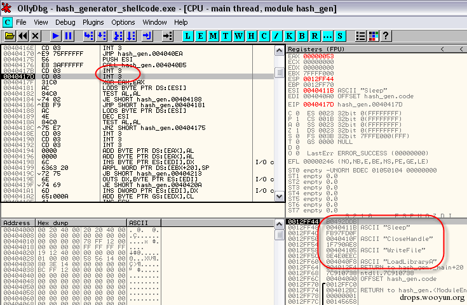Open CPU window (C button)
The width and height of the screenshot is (467, 305).
[x=264, y=36]
